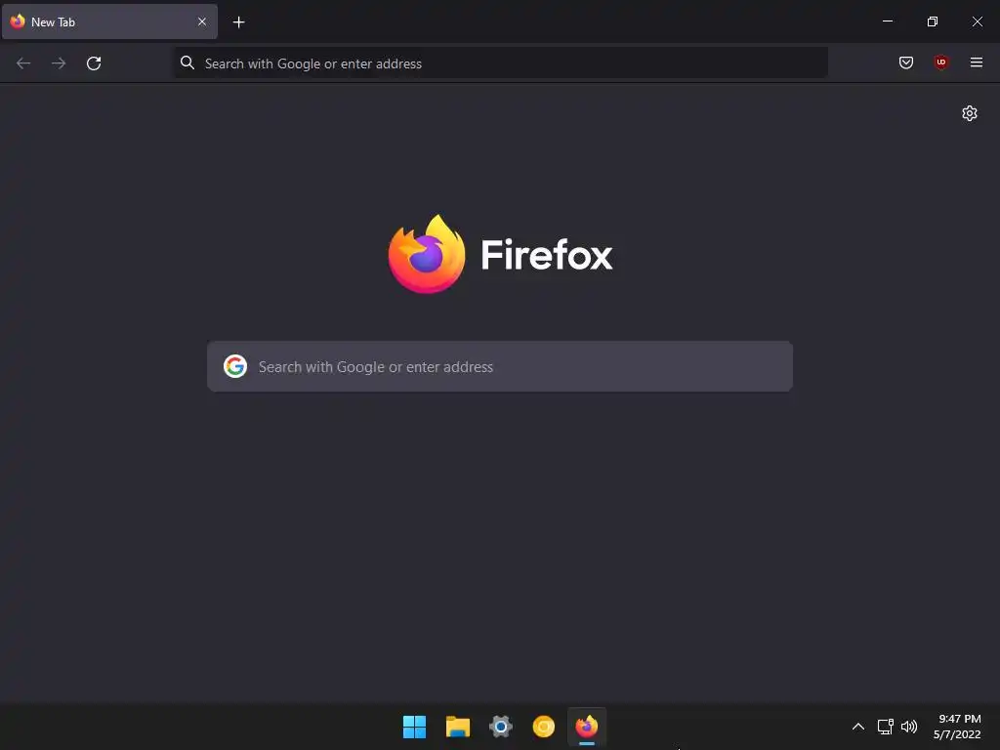Select the New Tab tab

(109, 21)
